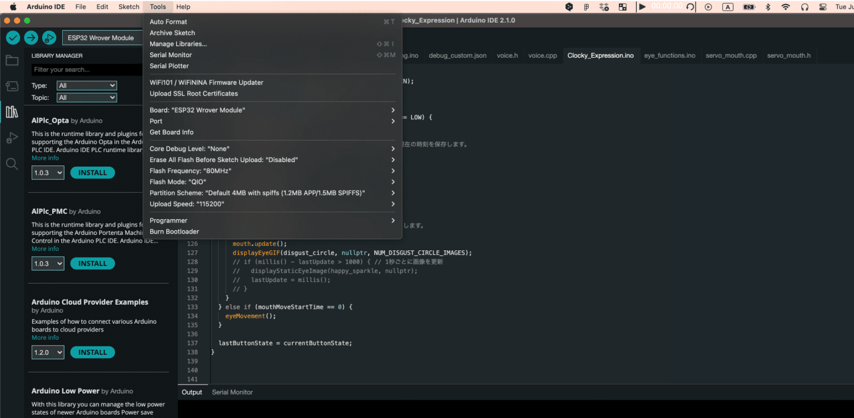The image size is (854, 418).
Task: Select the Library Manager sidebar icon
Action: pos(12,112)
